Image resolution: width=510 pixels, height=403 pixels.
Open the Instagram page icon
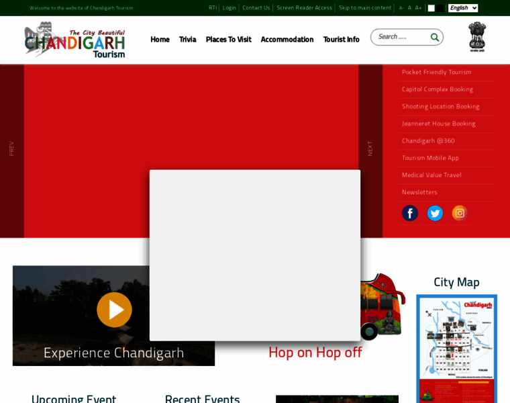click(460, 213)
